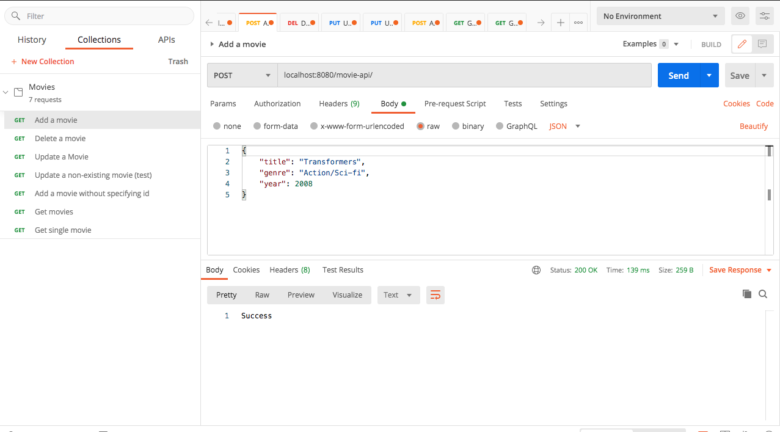The width and height of the screenshot is (780, 432).
Task: View the Test Results response tab
Action: (x=343, y=270)
